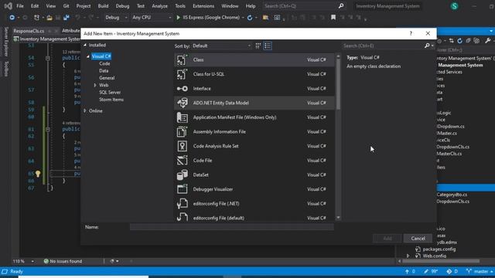Open the Debug configuration dropdown

click(116, 17)
